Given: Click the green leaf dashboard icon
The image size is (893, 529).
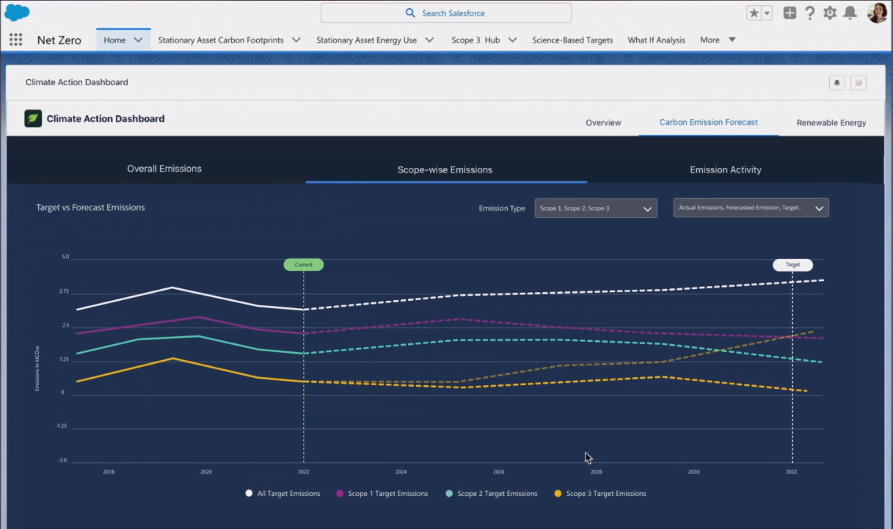Looking at the screenshot, I should click(33, 118).
